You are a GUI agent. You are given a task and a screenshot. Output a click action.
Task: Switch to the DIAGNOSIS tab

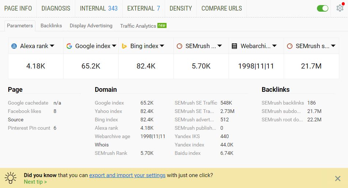(x=56, y=8)
